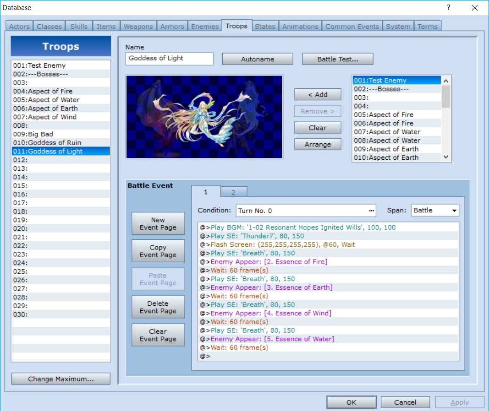Select Enemy Appear Essence of Fire command
This screenshot has height=411, width=489.
[329, 262]
